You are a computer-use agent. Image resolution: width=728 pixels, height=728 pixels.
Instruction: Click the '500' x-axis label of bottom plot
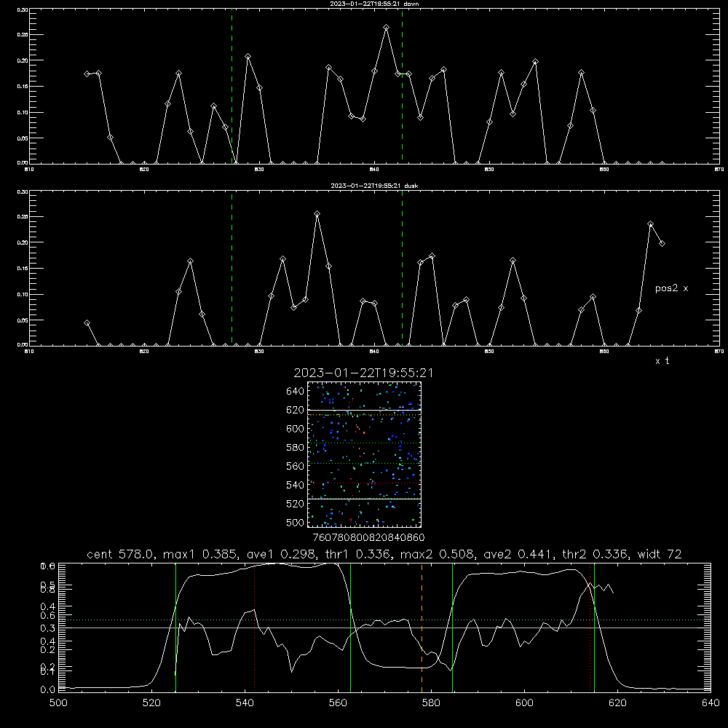[58, 703]
